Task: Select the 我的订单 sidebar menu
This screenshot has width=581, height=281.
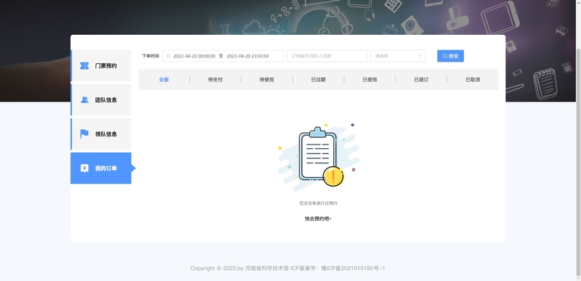Action: (101, 168)
